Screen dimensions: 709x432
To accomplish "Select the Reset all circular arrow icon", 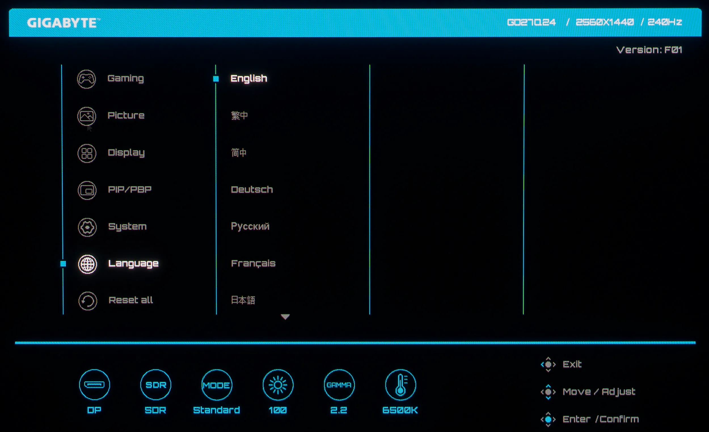I will (x=87, y=301).
